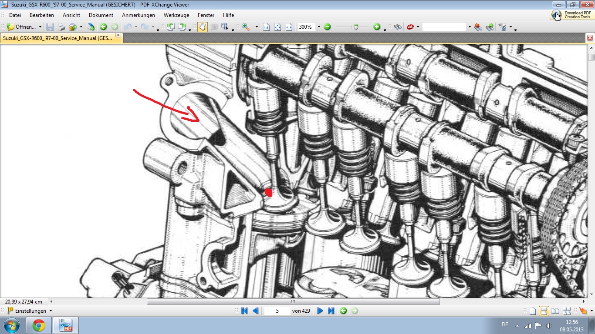Viewport: 595px width, 334px height.
Task: Open the Werkzeuge menu
Action: click(176, 15)
